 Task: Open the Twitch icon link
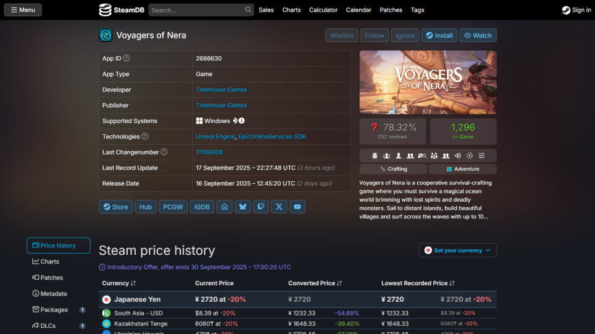pyautogui.click(x=261, y=207)
